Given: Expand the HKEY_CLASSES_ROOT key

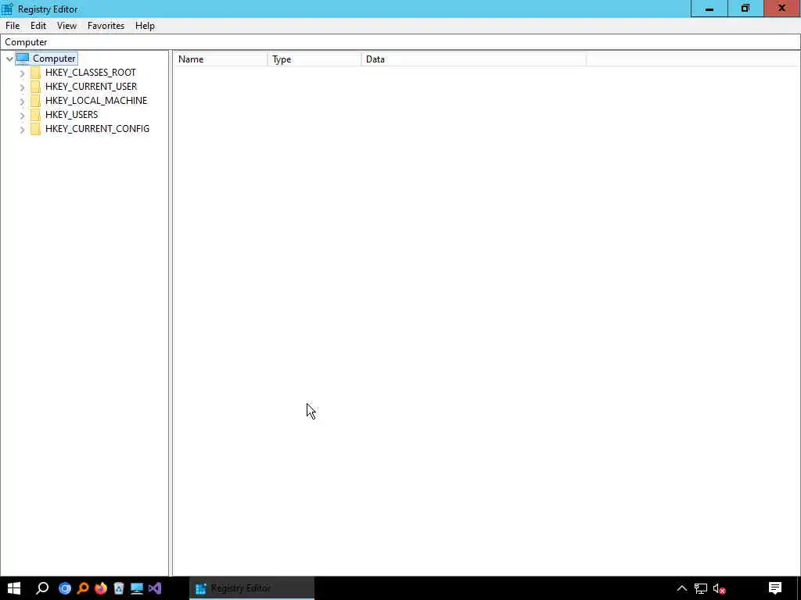Looking at the screenshot, I should click(22, 73).
